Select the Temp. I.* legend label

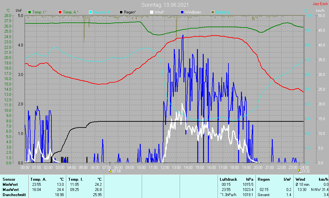pos(40,12)
